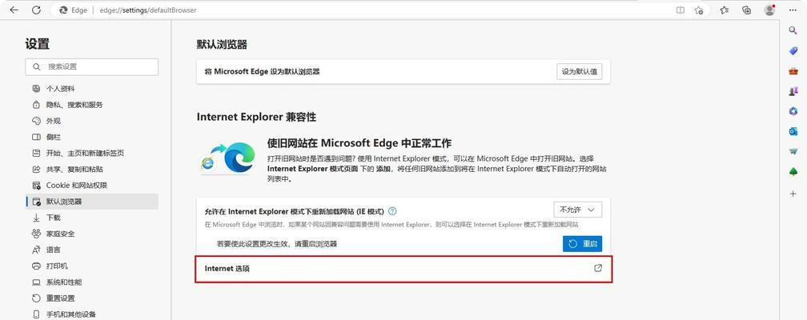Image resolution: width=807 pixels, height=320 pixels.
Task: Toggle split screen icon in address bar
Action: [681, 10]
